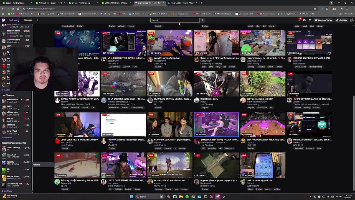Open the Amazon.com bookmark
The width and height of the screenshot is (355, 200).
(88, 14)
